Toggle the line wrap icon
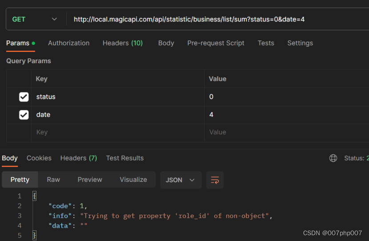This screenshot has width=369, height=241. click(215, 180)
